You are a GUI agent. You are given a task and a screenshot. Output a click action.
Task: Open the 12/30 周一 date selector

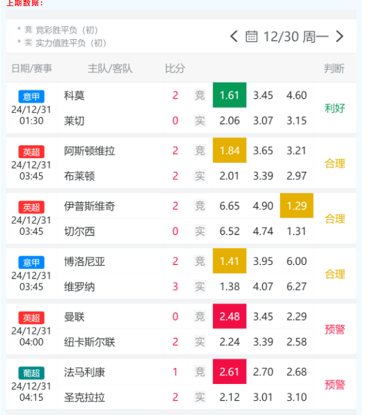pos(296,36)
